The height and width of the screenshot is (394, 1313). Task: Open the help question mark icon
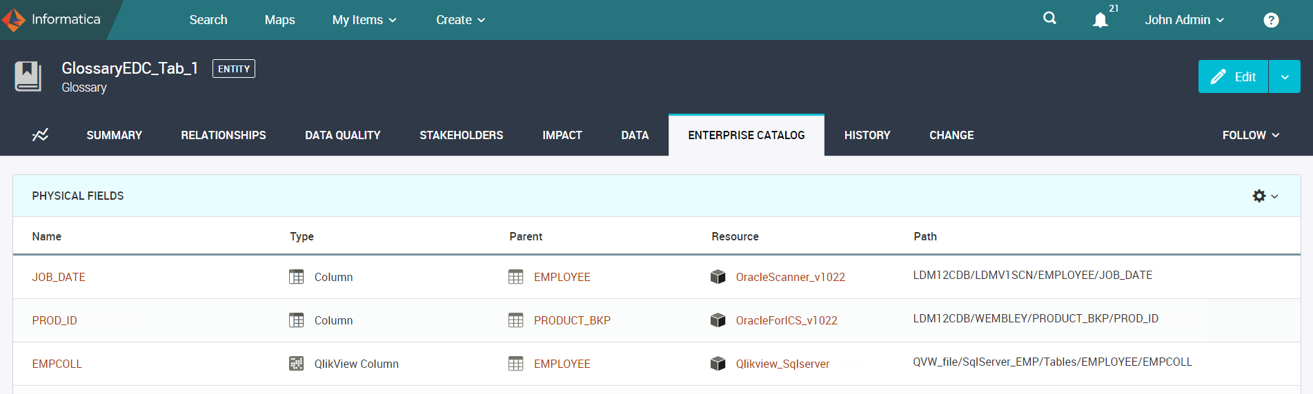pos(1271,20)
